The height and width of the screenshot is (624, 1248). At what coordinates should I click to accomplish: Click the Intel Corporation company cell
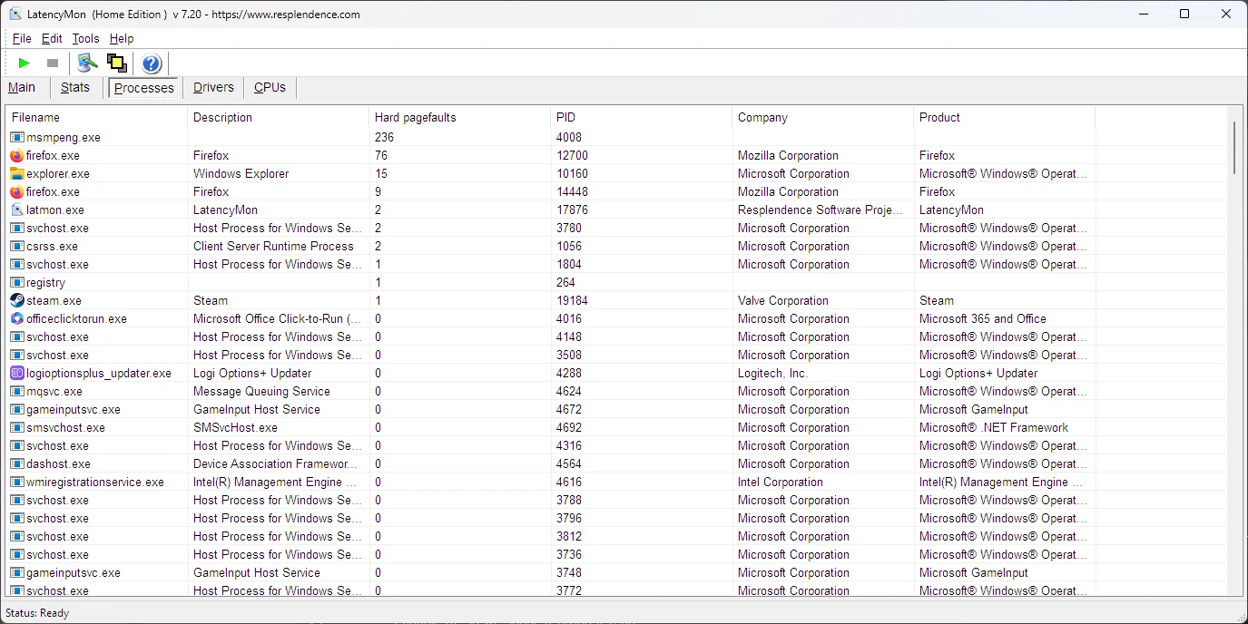(x=781, y=483)
